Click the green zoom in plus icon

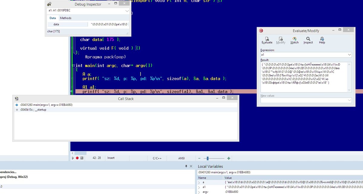(x=229, y=158)
